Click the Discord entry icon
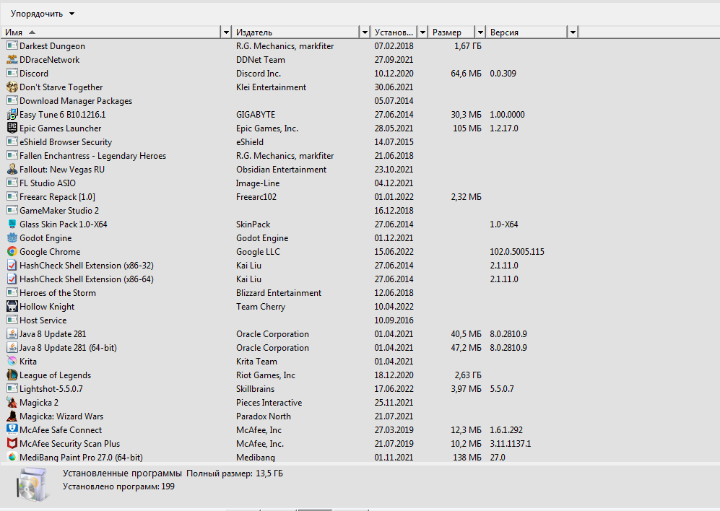 12,74
